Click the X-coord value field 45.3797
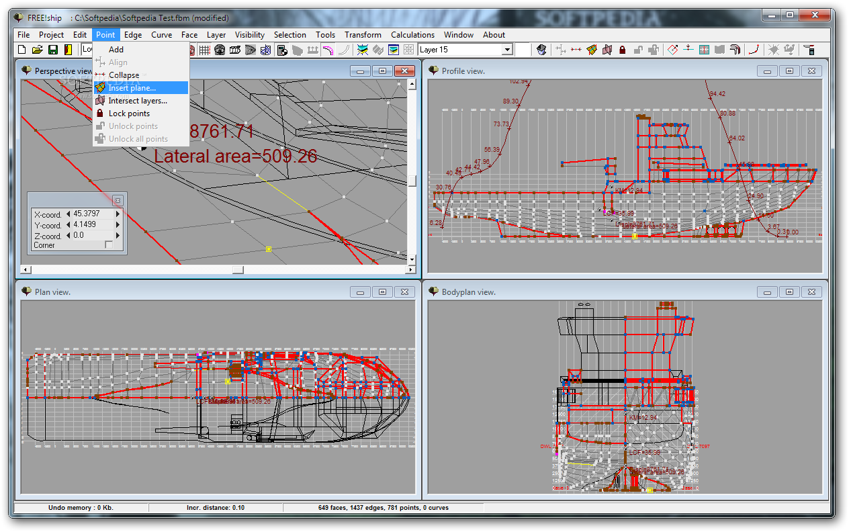 pyautogui.click(x=93, y=214)
